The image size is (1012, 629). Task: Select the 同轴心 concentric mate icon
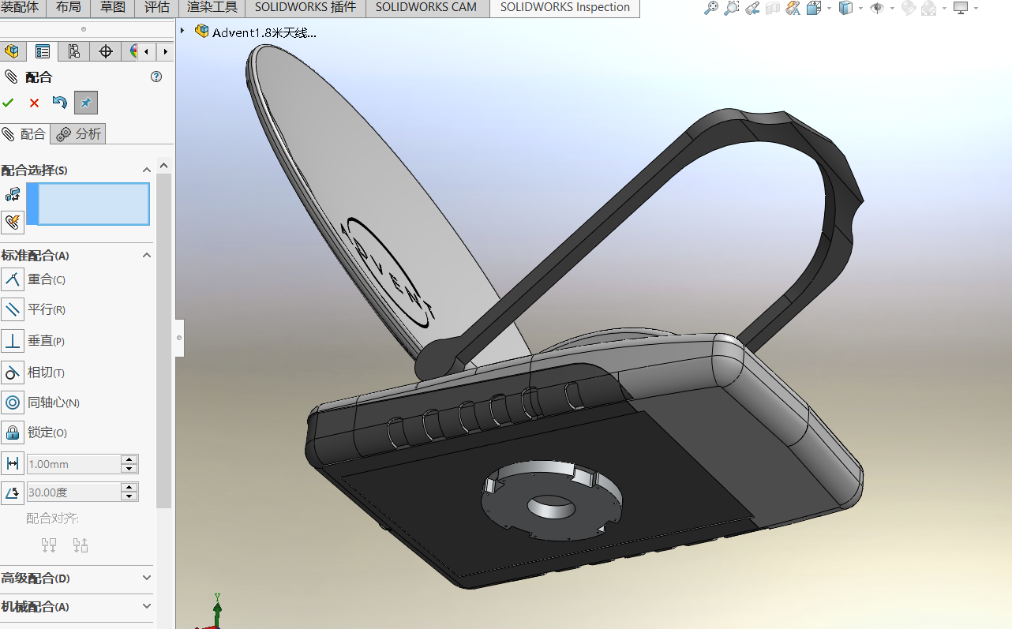(x=13, y=402)
